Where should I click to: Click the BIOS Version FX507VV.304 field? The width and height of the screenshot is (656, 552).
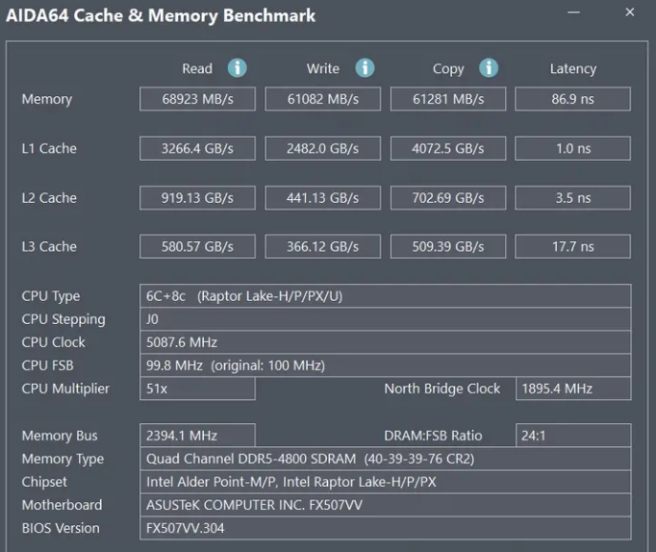385,528
